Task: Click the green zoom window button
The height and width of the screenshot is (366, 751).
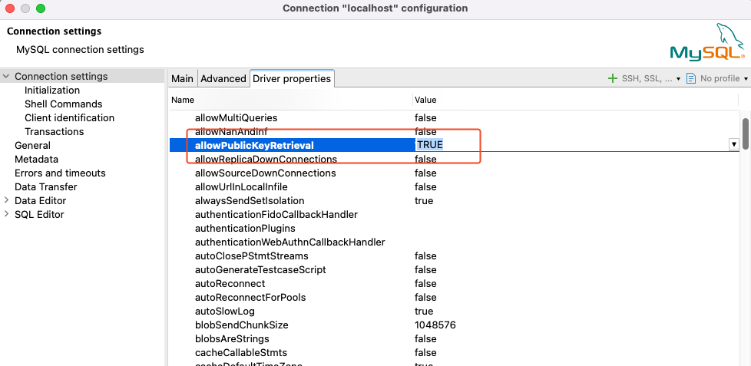Action: (41, 8)
